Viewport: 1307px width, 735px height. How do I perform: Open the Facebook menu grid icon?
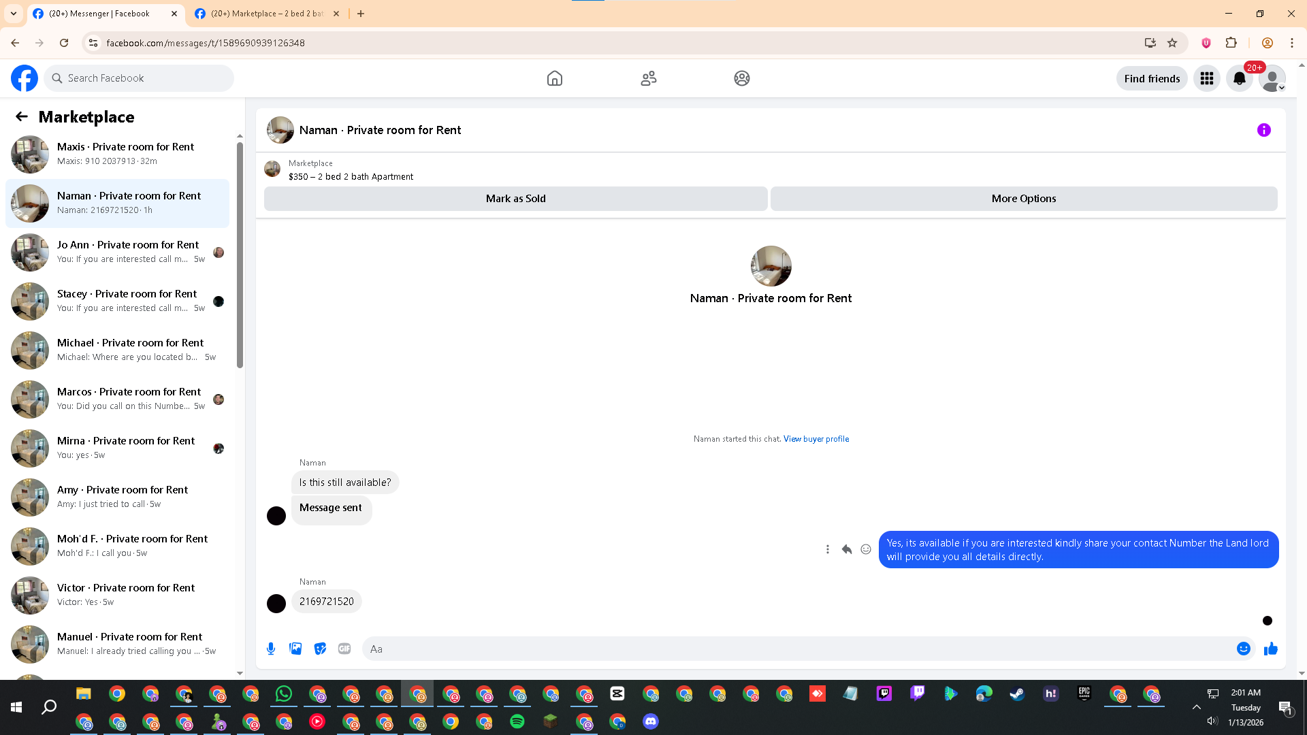1206,78
